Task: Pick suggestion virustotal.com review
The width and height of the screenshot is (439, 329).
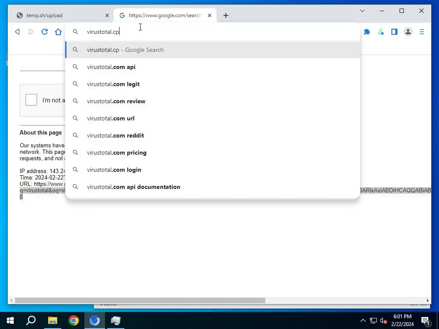Action: (213, 101)
